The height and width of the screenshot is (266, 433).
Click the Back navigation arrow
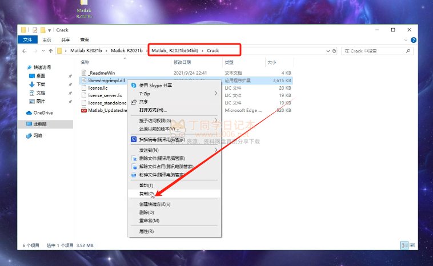[x=25, y=51]
